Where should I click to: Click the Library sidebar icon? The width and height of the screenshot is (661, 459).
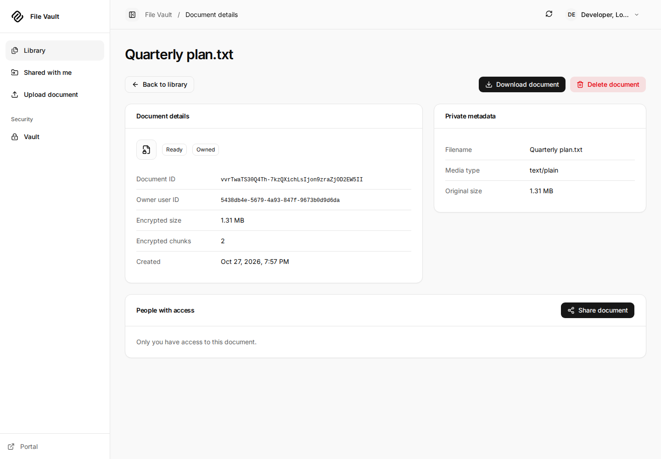click(x=15, y=50)
